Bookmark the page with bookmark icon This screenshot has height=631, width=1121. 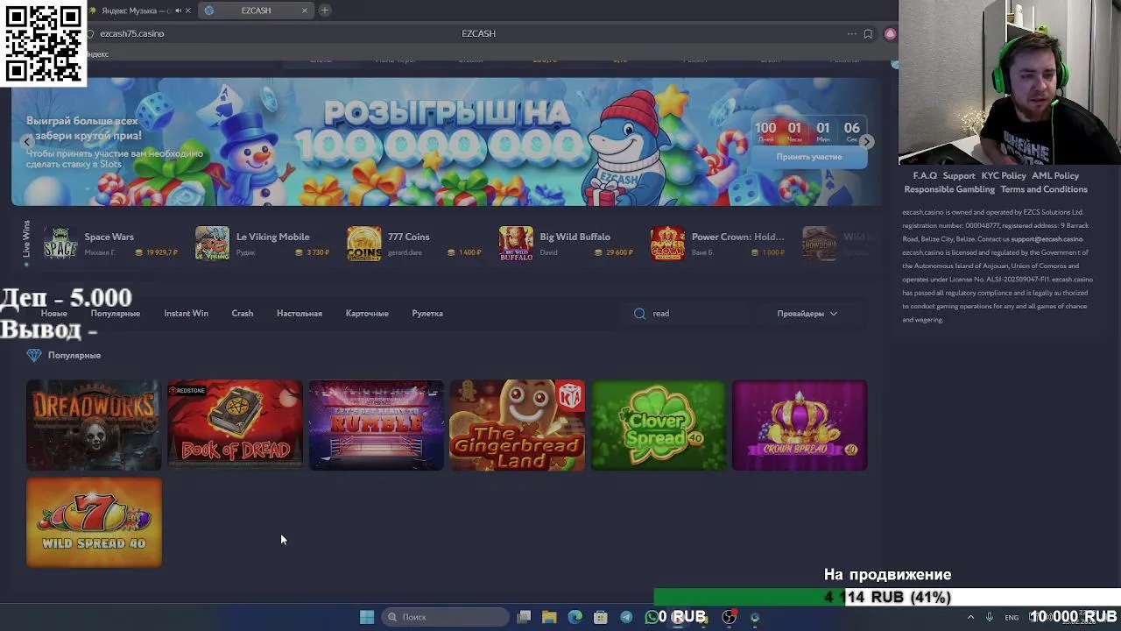coord(868,34)
